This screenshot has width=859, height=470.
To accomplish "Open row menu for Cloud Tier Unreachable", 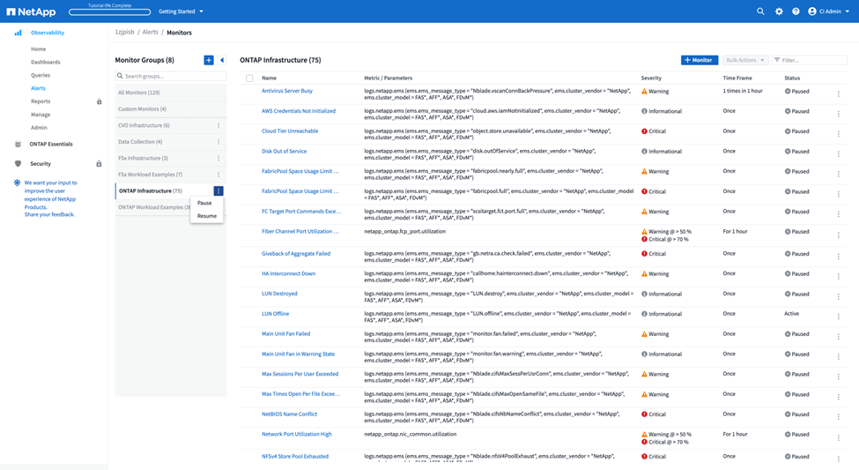I will pyautogui.click(x=838, y=134).
